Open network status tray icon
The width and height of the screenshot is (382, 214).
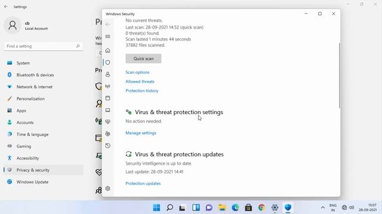pyautogui.click(x=344, y=207)
